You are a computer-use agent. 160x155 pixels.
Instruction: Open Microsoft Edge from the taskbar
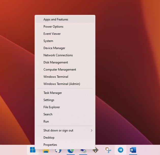pos(70,151)
